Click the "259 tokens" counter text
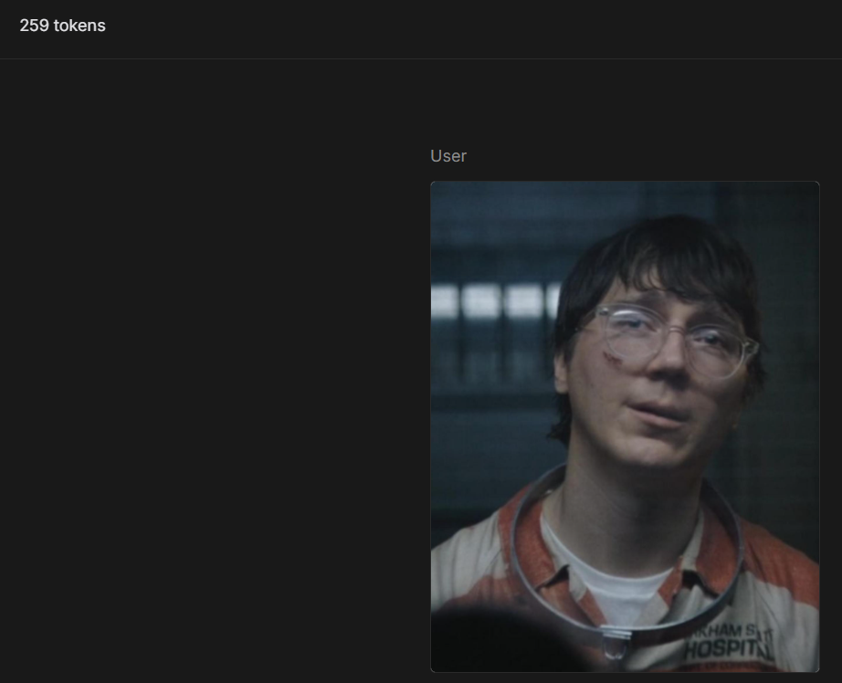842x683 pixels. click(x=63, y=26)
